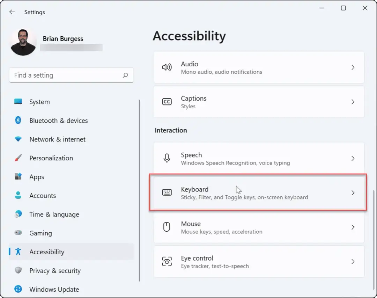377x298 pixels.
Task: Expand the Keyboard settings chevron
Action: 353,192
